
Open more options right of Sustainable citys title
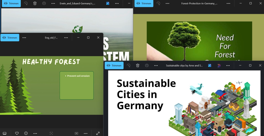click(228, 65)
